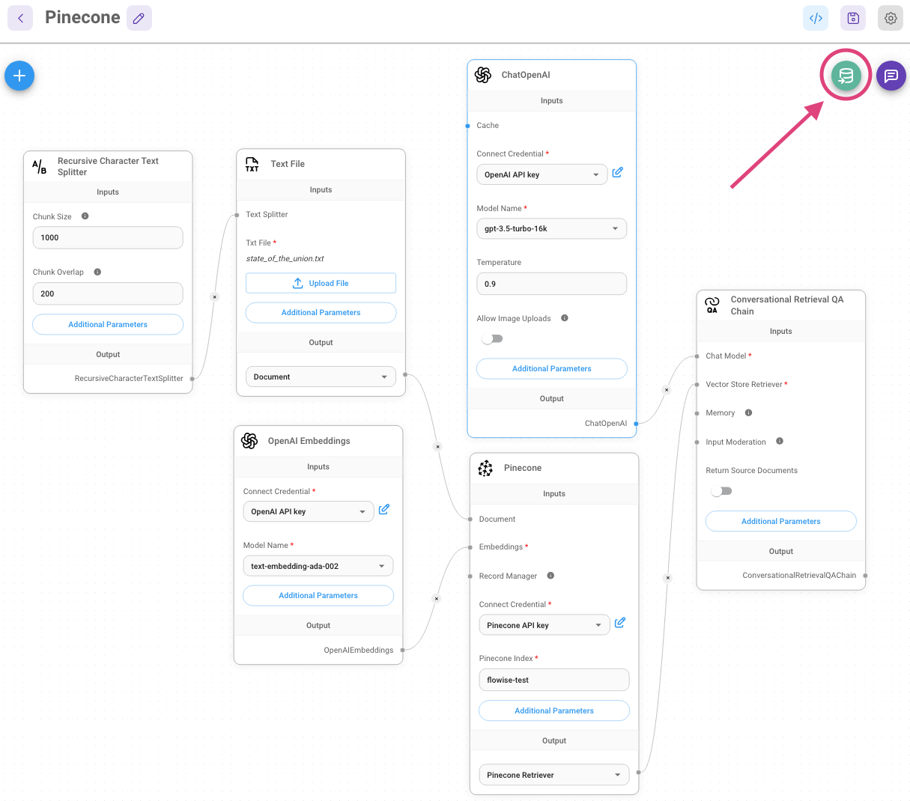910x801 pixels.
Task: Click the Temperature input field showing 0.9
Action: [x=551, y=284]
